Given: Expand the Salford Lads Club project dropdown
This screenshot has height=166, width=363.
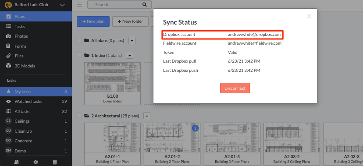Looking at the screenshot, I should 62,5.
